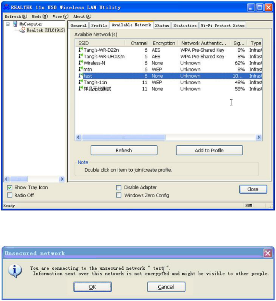Viewport: 276px width, 301px height.
Task: Click signal icon next to test network
Action: point(81,75)
